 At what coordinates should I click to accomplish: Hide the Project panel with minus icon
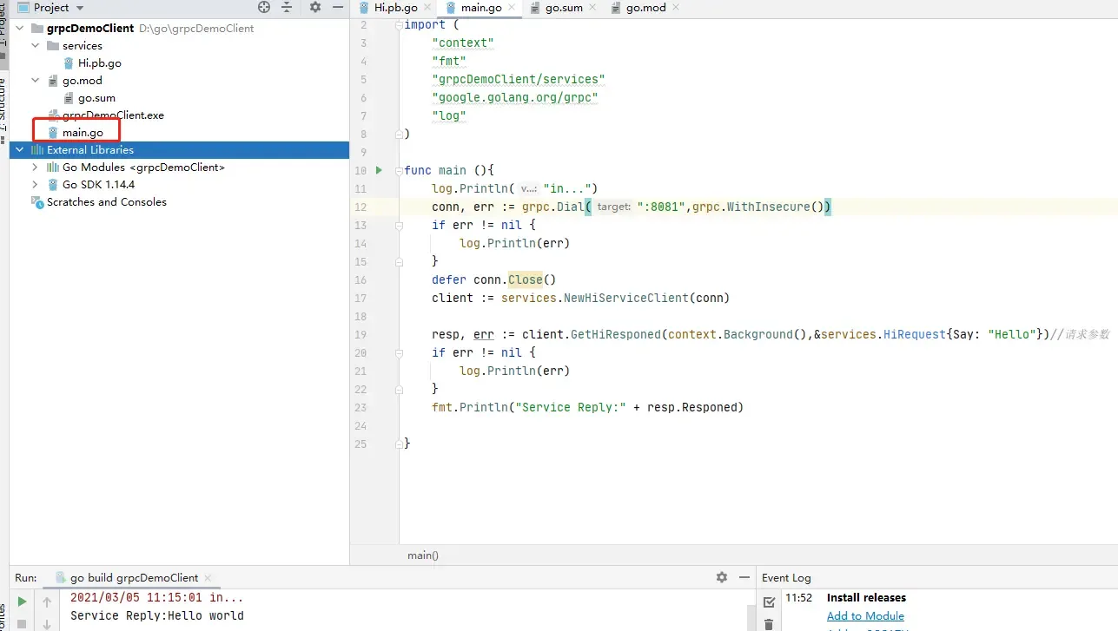click(x=339, y=7)
